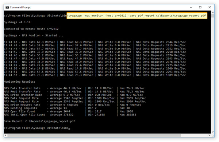Click 'NAS Data Requests 1809 Req/Sec' value

(x=161, y=75)
